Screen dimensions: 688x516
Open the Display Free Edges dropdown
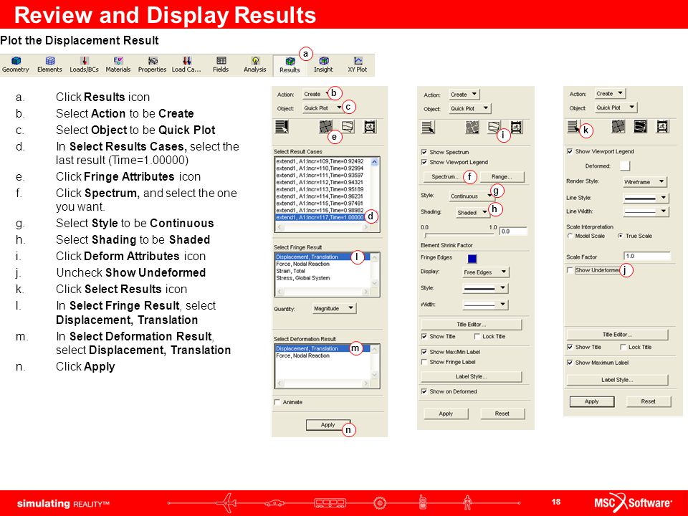pyautogui.click(x=485, y=272)
